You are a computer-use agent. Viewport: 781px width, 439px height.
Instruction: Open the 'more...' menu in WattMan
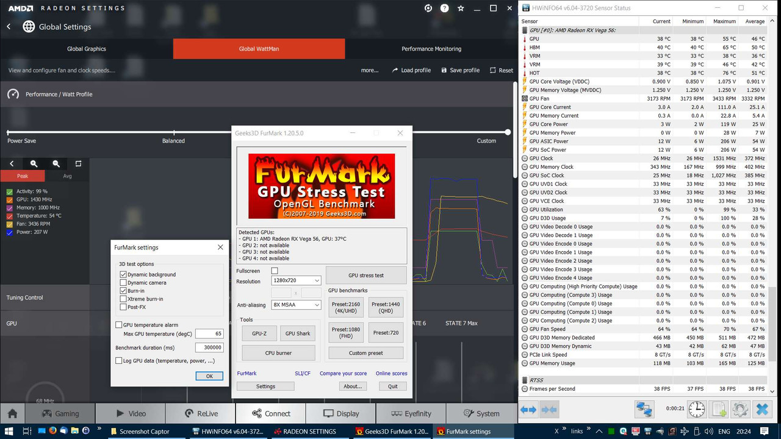(x=370, y=70)
